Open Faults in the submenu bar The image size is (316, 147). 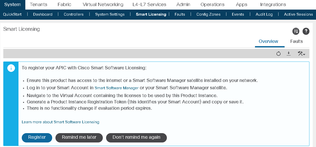click(x=180, y=14)
